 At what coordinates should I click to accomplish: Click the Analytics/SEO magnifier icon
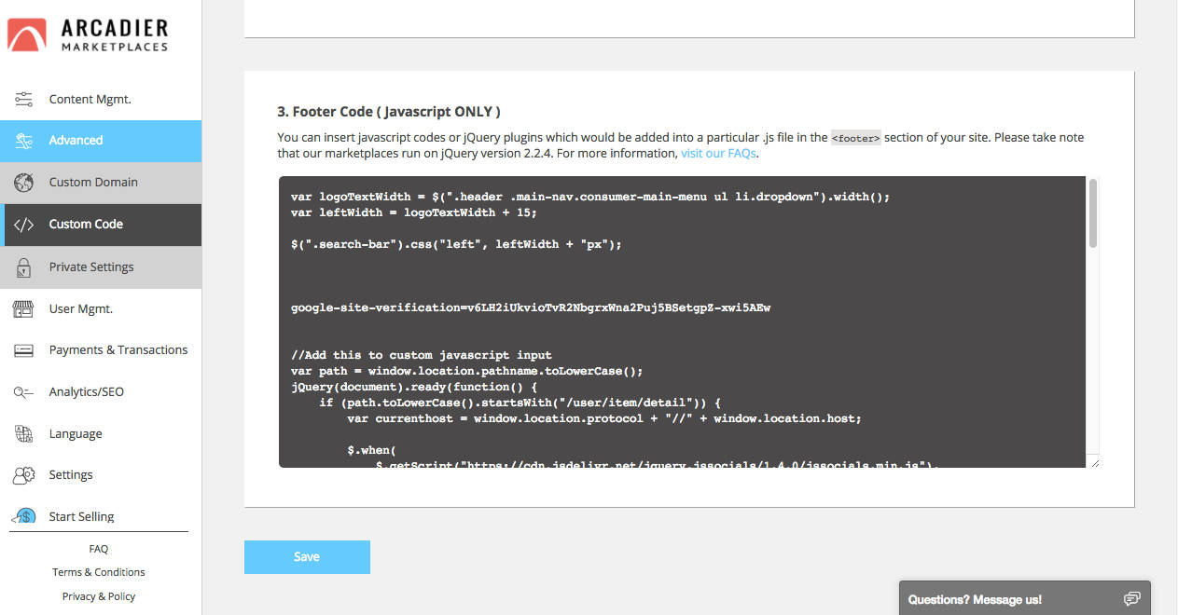(x=24, y=392)
